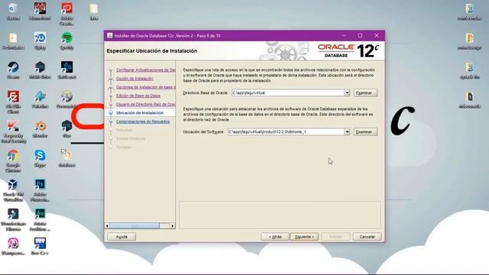Open the database folder with checkmark
Image resolution: width=489 pixels, height=275 pixels.
pyautogui.click(x=66, y=158)
